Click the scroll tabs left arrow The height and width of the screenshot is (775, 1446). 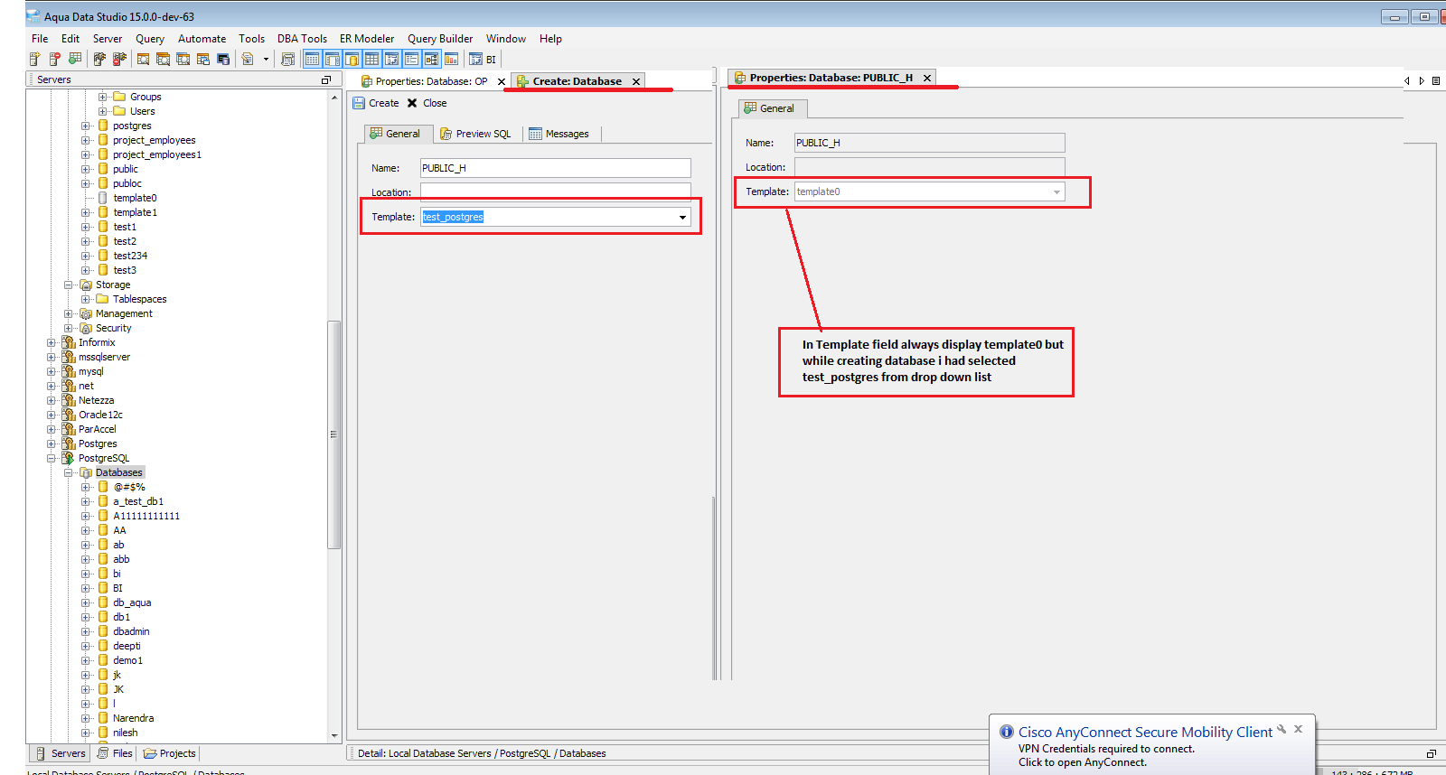[1407, 80]
